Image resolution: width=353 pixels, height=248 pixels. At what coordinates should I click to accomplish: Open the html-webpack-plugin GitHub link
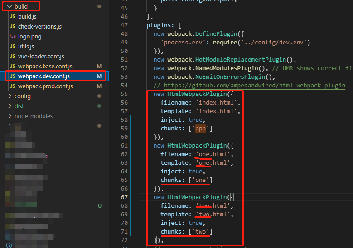254,86
